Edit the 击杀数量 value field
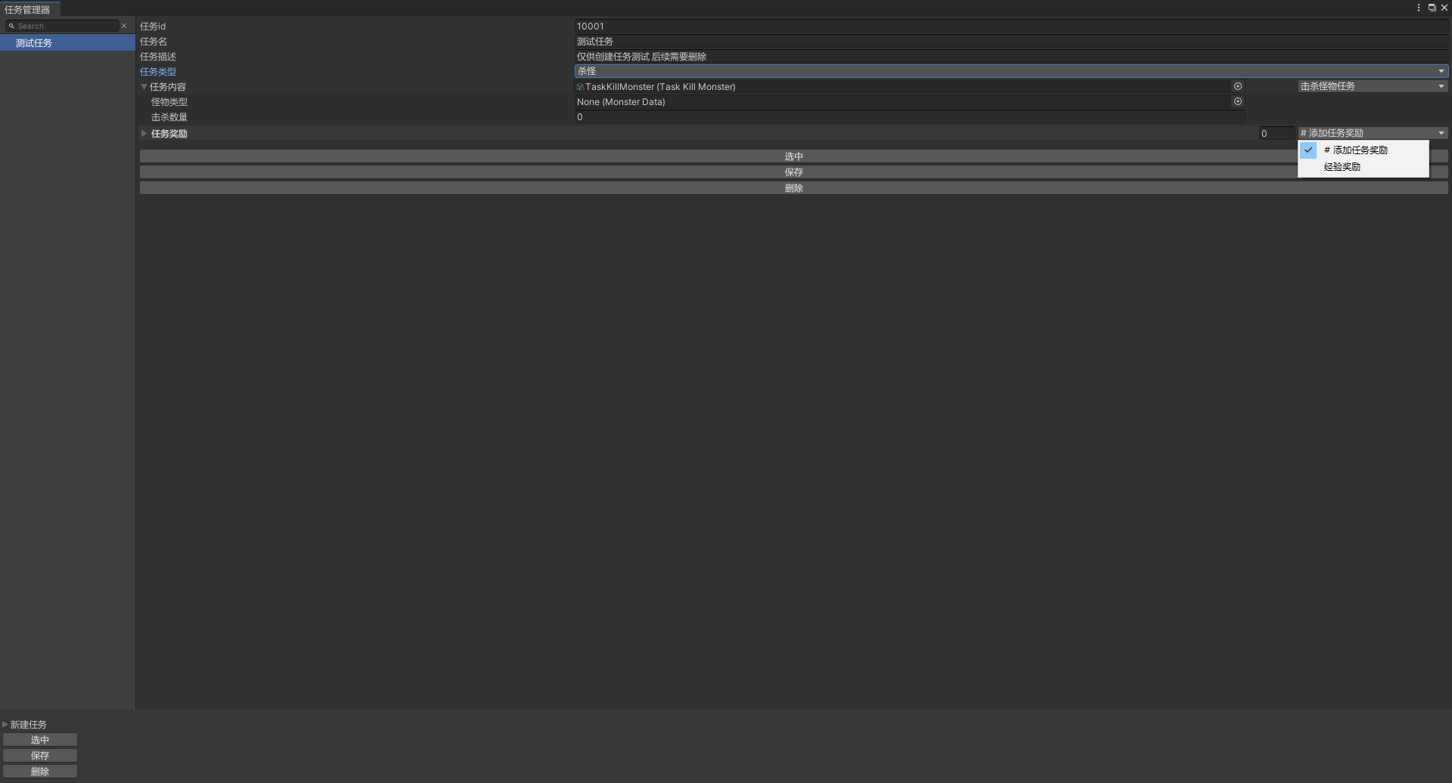Viewport: 1452px width, 783px height. tap(910, 117)
